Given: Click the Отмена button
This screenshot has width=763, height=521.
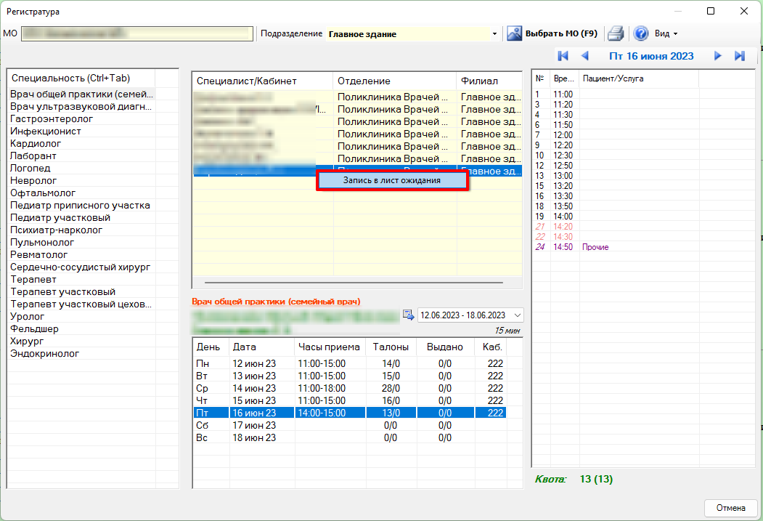Looking at the screenshot, I should (x=730, y=508).
